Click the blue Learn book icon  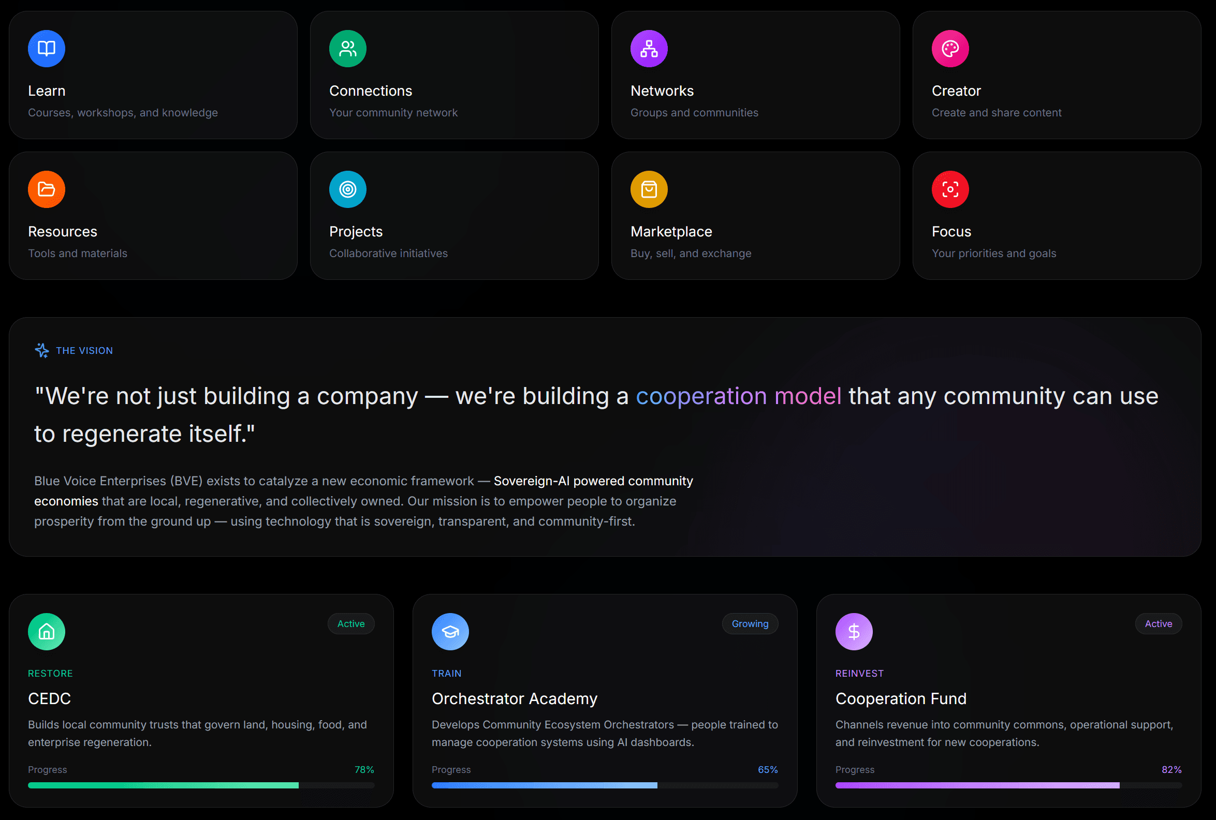click(47, 49)
